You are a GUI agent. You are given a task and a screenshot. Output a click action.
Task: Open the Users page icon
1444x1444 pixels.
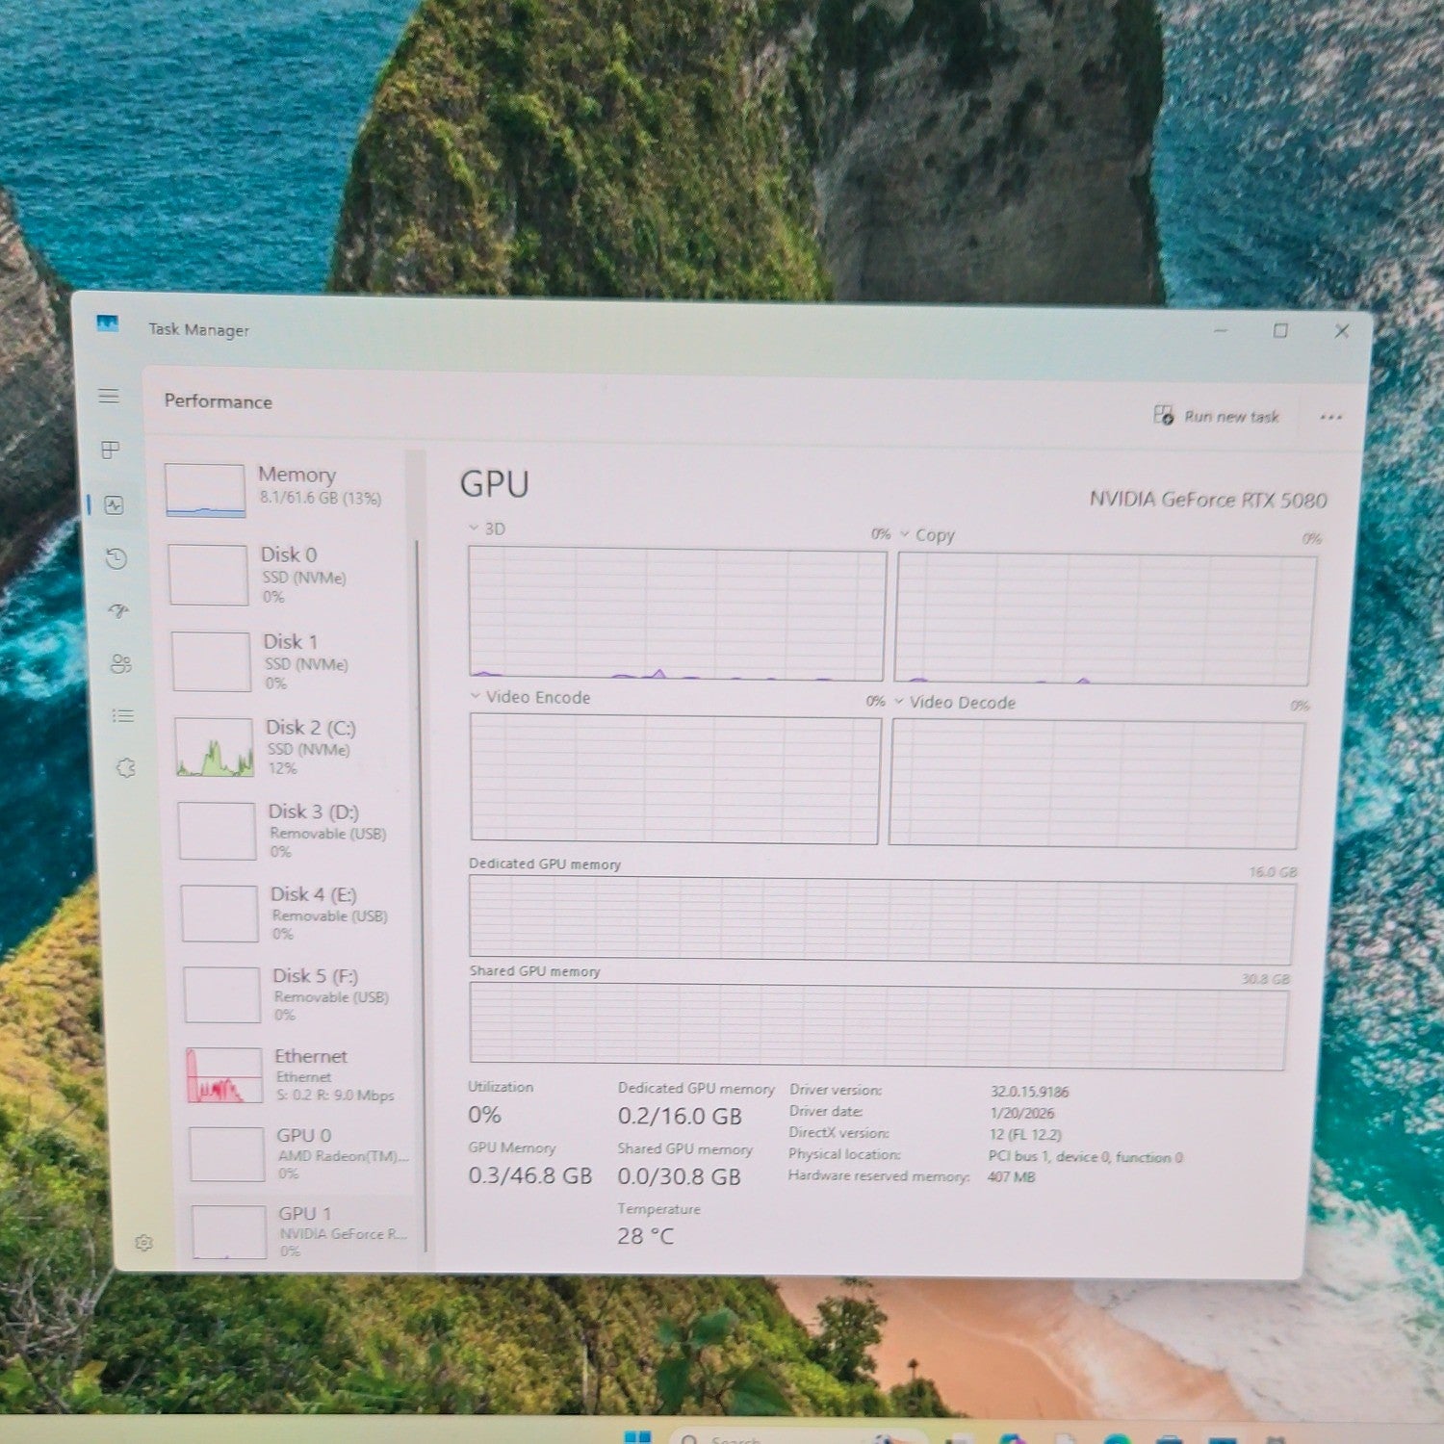120,663
